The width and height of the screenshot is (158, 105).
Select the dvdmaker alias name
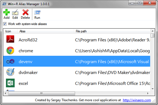(28, 73)
